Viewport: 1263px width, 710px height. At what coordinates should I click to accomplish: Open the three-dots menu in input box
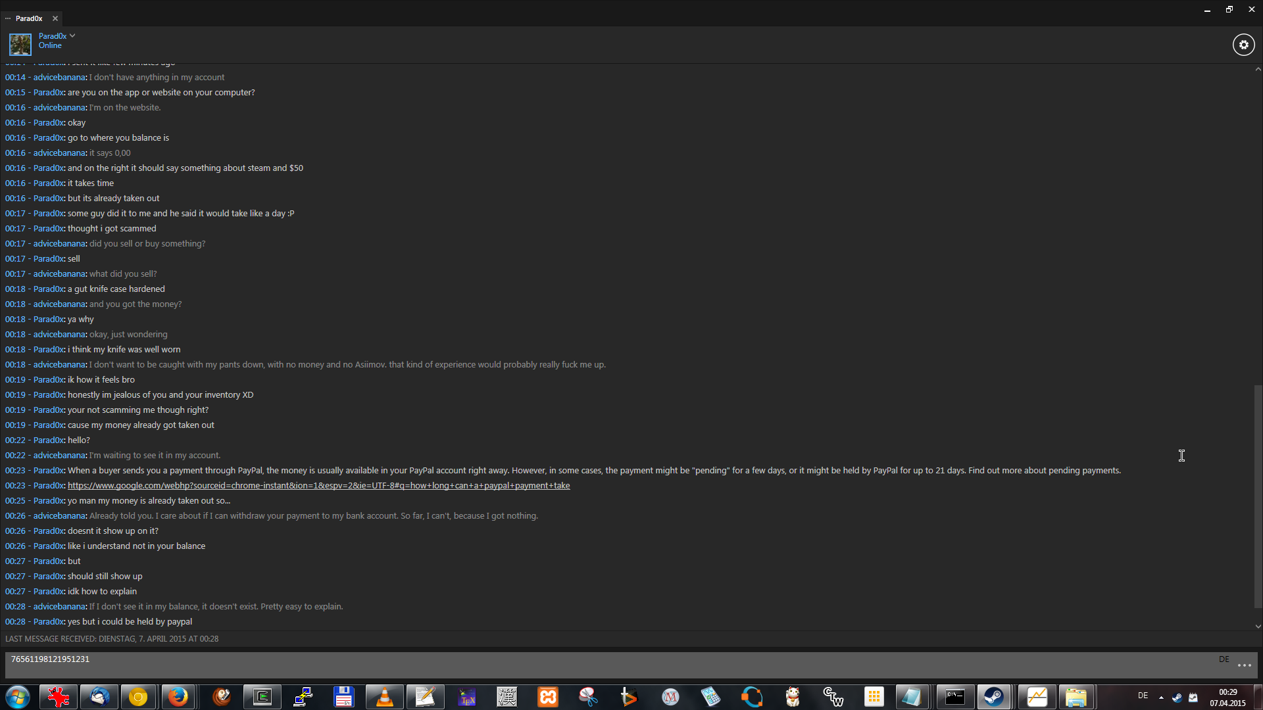pos(1244,665)
